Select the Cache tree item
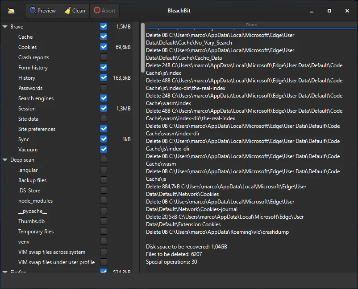Screen dimensions: 358x289 (x=25, y=37)
